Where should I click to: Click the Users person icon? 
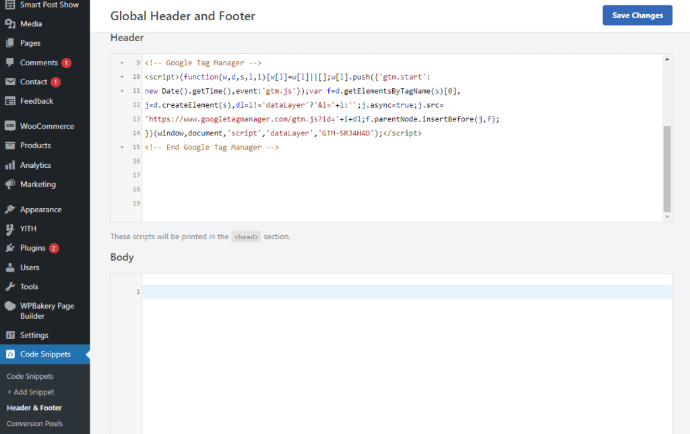[10, 267]
